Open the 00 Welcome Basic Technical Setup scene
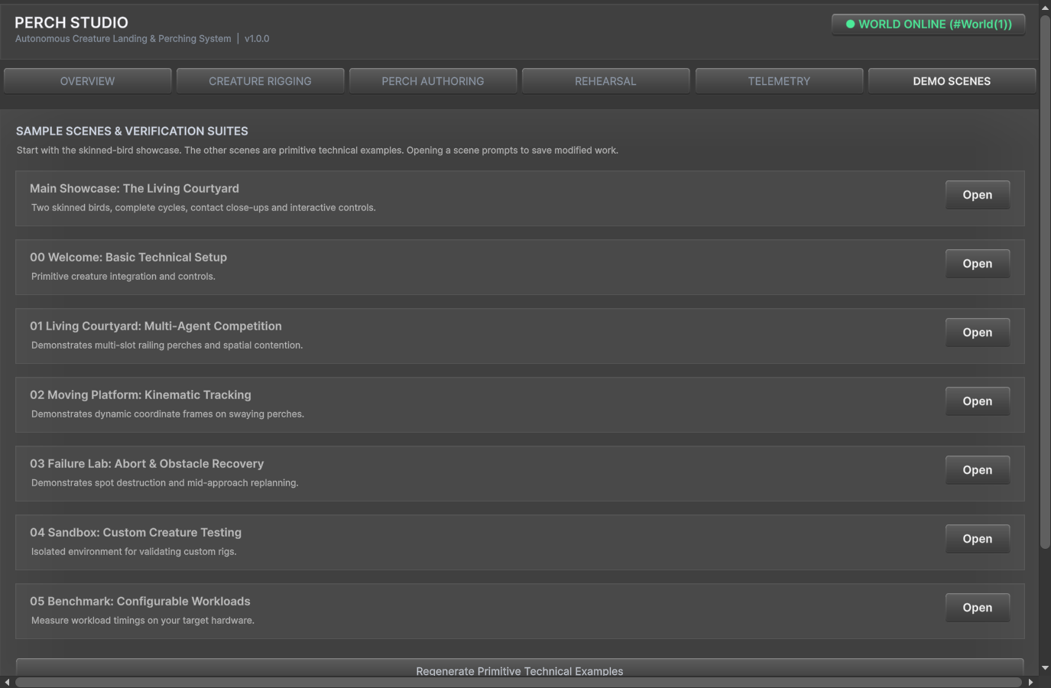 point(978,264)
